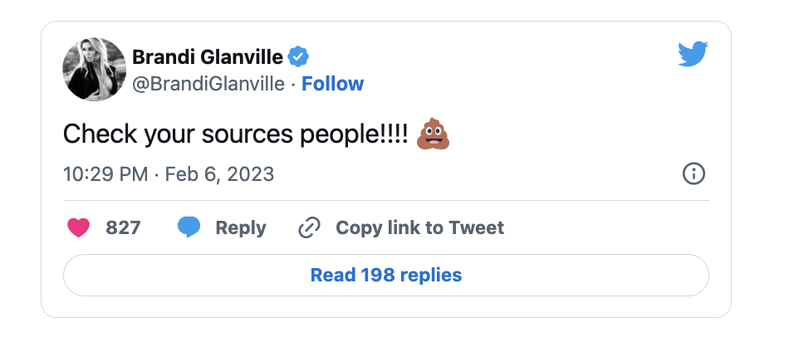The image size is (799, 342).
Task: Follow Brandi Glanville
Action: tap(333, 84)
